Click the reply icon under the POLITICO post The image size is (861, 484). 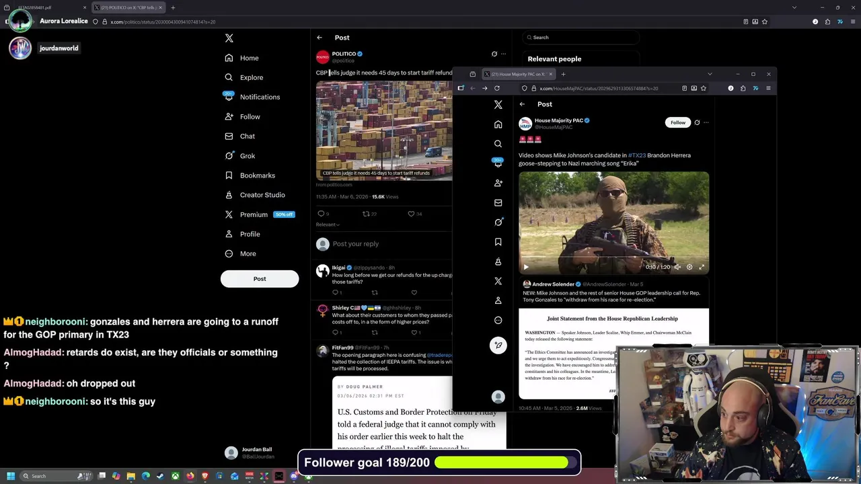[321, 214]
